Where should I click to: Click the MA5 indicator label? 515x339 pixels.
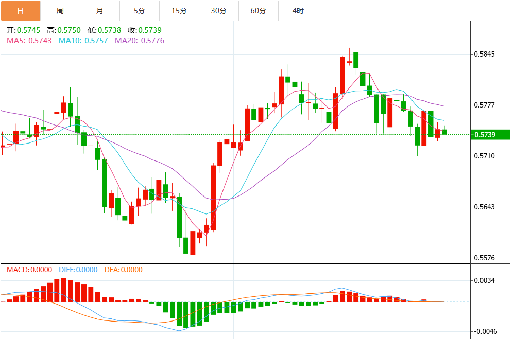tap(29, 40)
